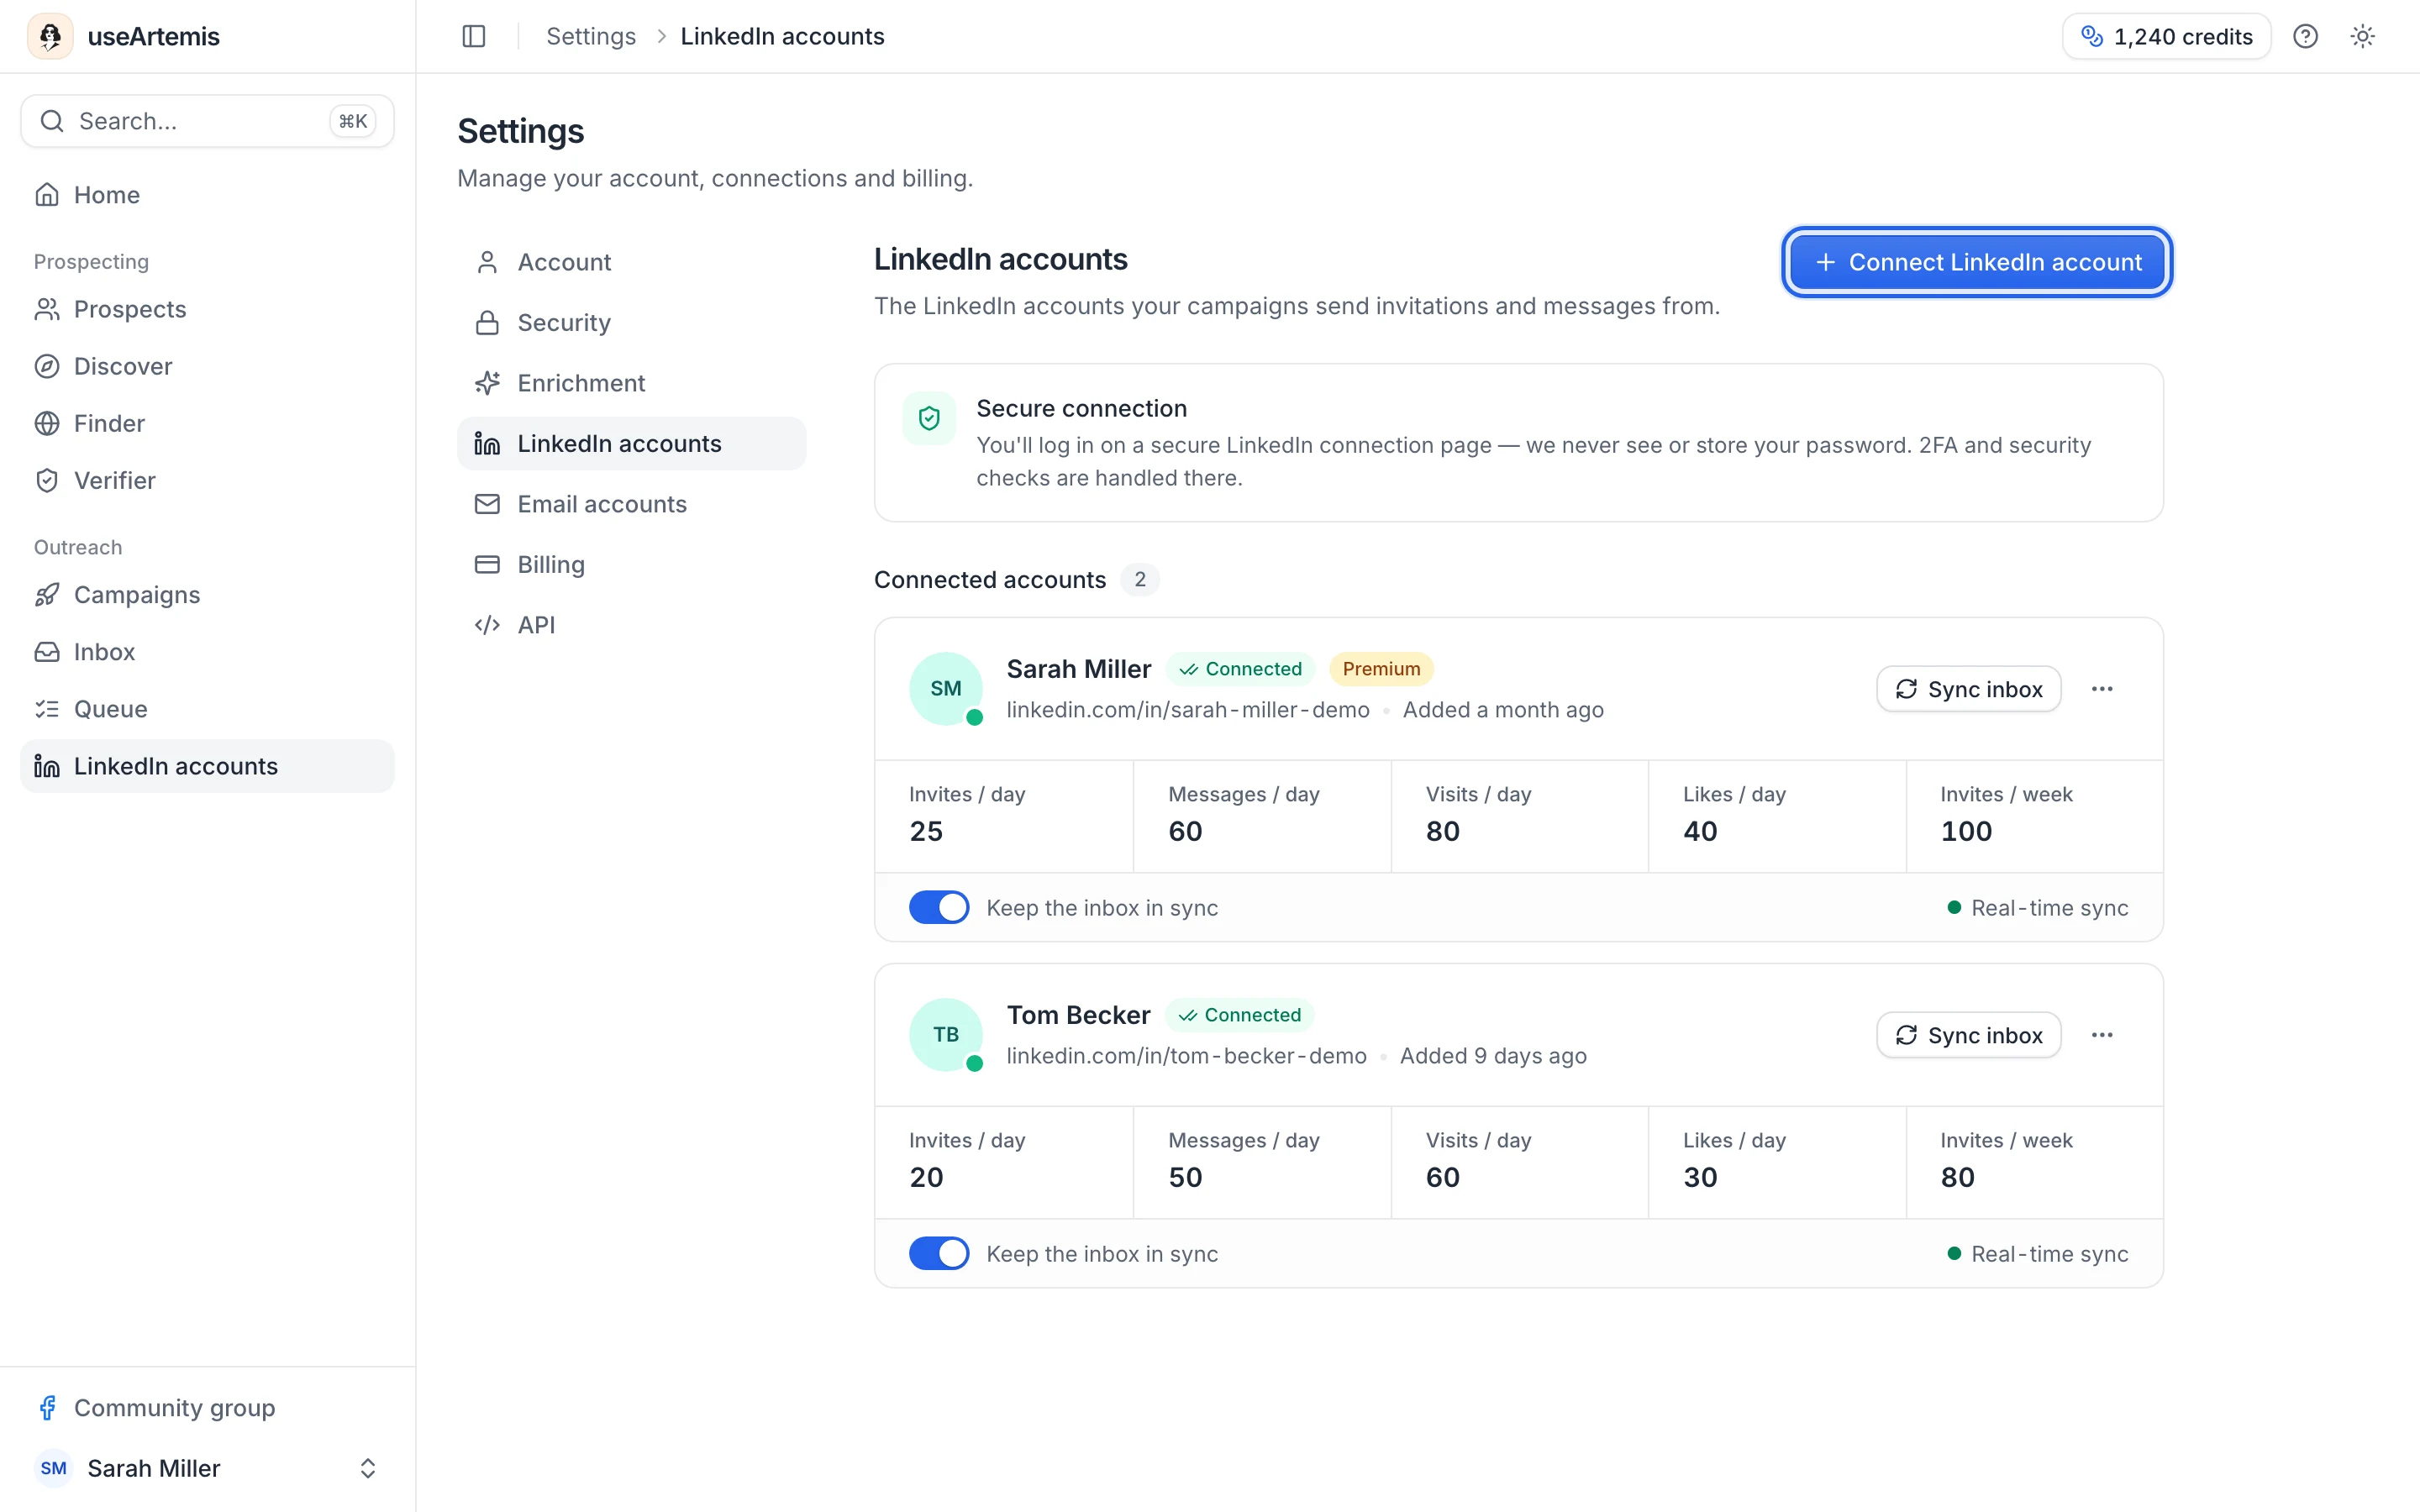Toggle inbox sync for Tom Becker
2420x1512 pixels.
939,1253
